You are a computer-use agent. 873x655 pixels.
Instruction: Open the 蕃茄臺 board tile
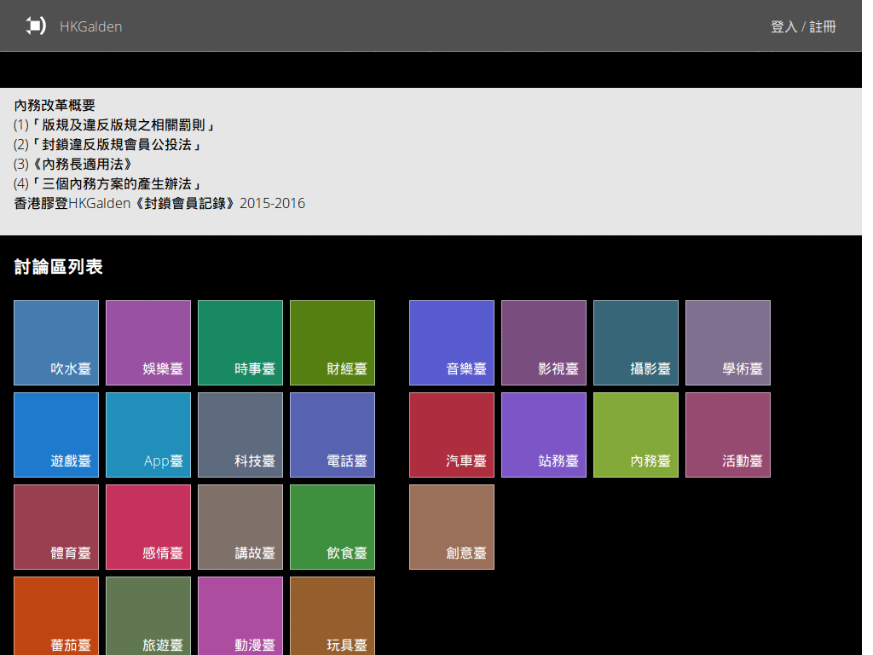point(56,616)
